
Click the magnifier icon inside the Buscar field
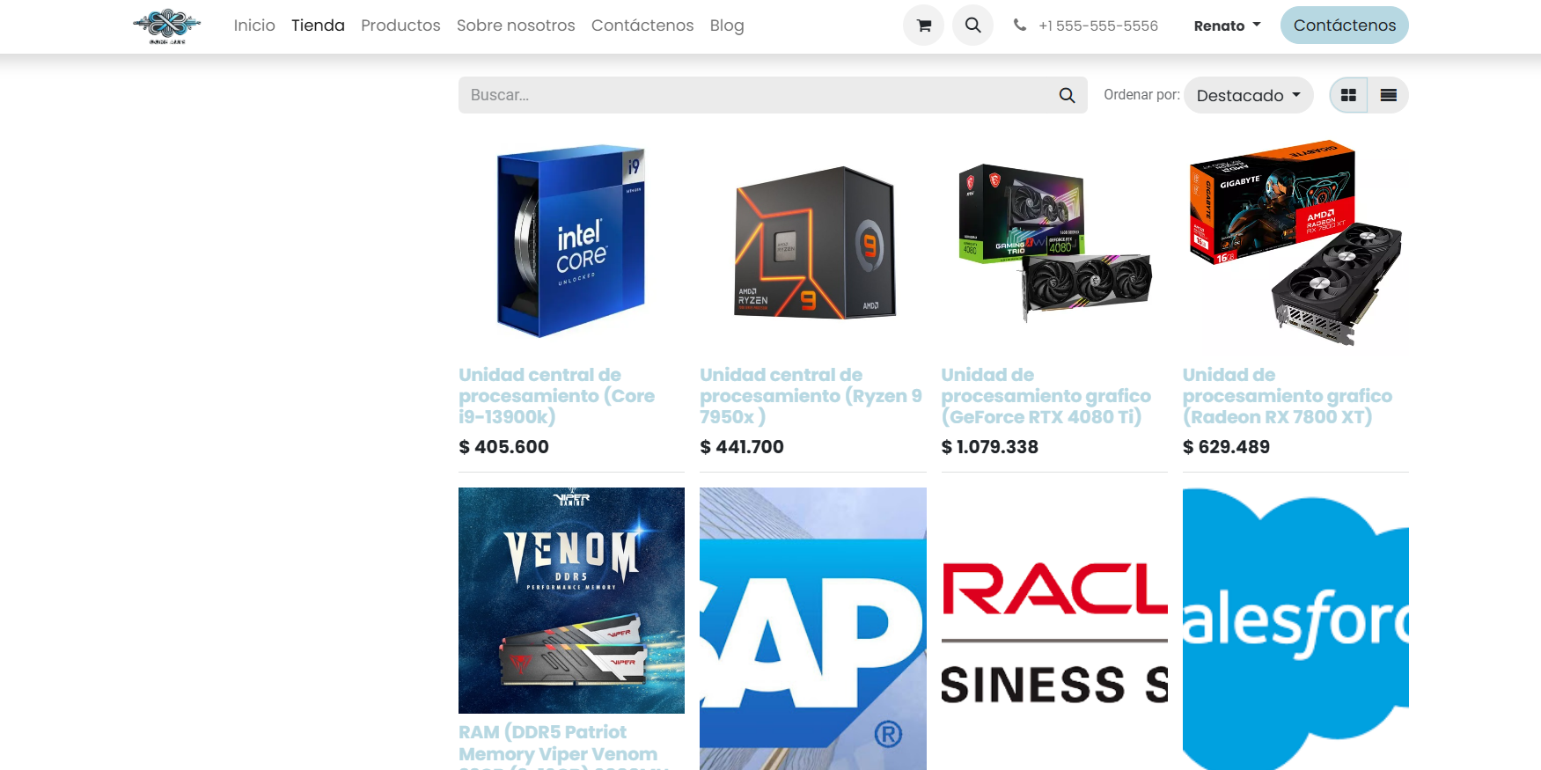[x=1067, y=95]
